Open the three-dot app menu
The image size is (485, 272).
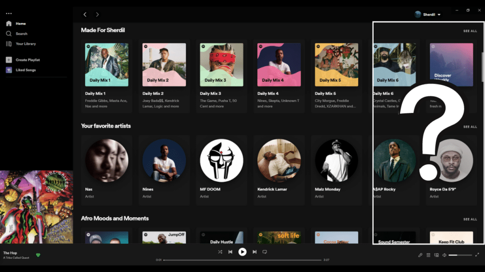pyautogui.click(x=9, y=14)
